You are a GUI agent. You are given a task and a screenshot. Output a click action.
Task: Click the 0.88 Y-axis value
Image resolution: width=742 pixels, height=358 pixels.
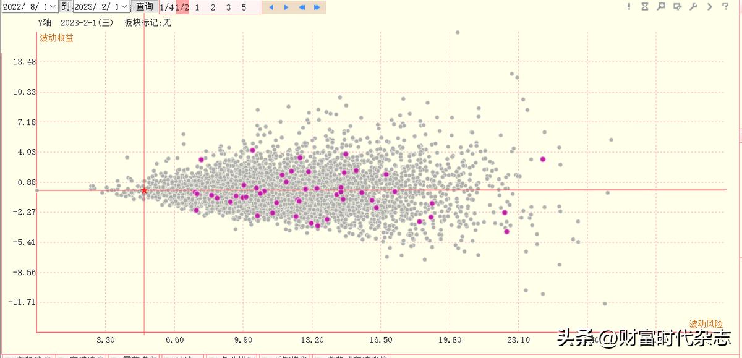27,182
